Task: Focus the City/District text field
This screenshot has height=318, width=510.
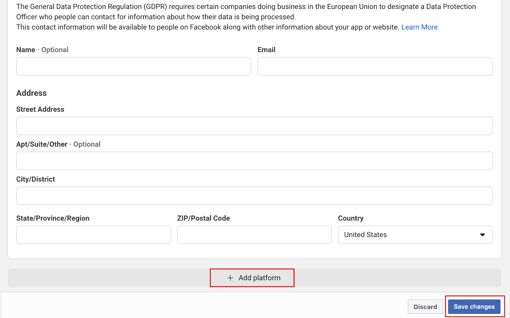Action: [254, 196]
